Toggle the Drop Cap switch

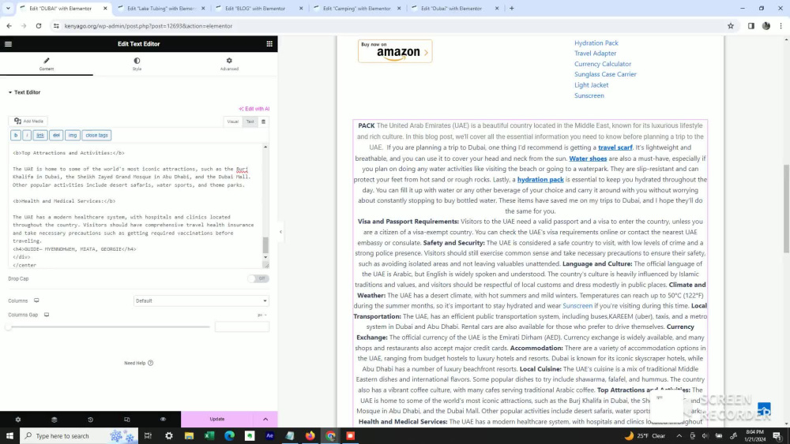(258, 278)
